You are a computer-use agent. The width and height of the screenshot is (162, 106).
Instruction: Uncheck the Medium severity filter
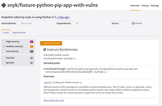click(4, 47)
